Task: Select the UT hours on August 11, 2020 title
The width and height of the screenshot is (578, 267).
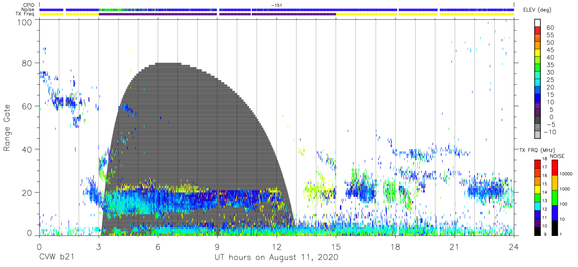Action: click(276, 258)
